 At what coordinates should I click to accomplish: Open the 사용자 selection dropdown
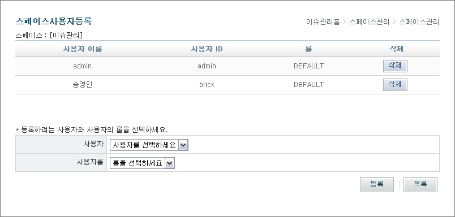click(x=149, y=145)
